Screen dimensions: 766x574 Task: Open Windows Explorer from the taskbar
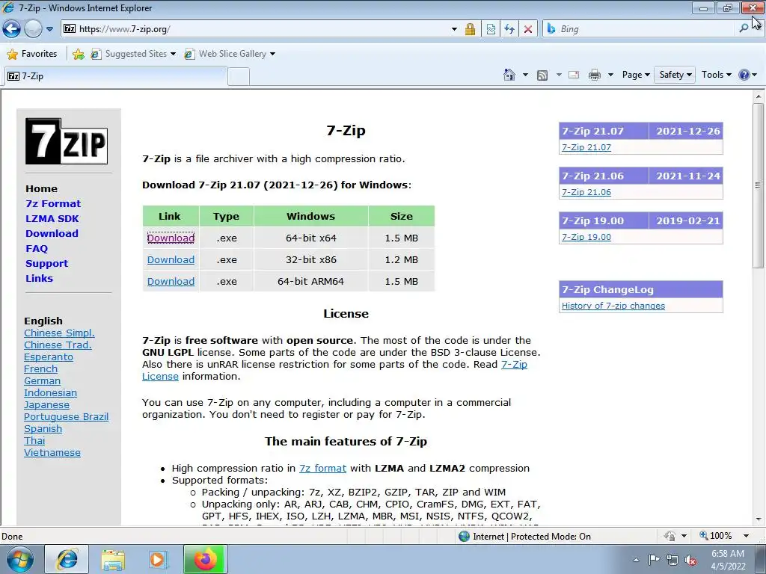(113, 559)
